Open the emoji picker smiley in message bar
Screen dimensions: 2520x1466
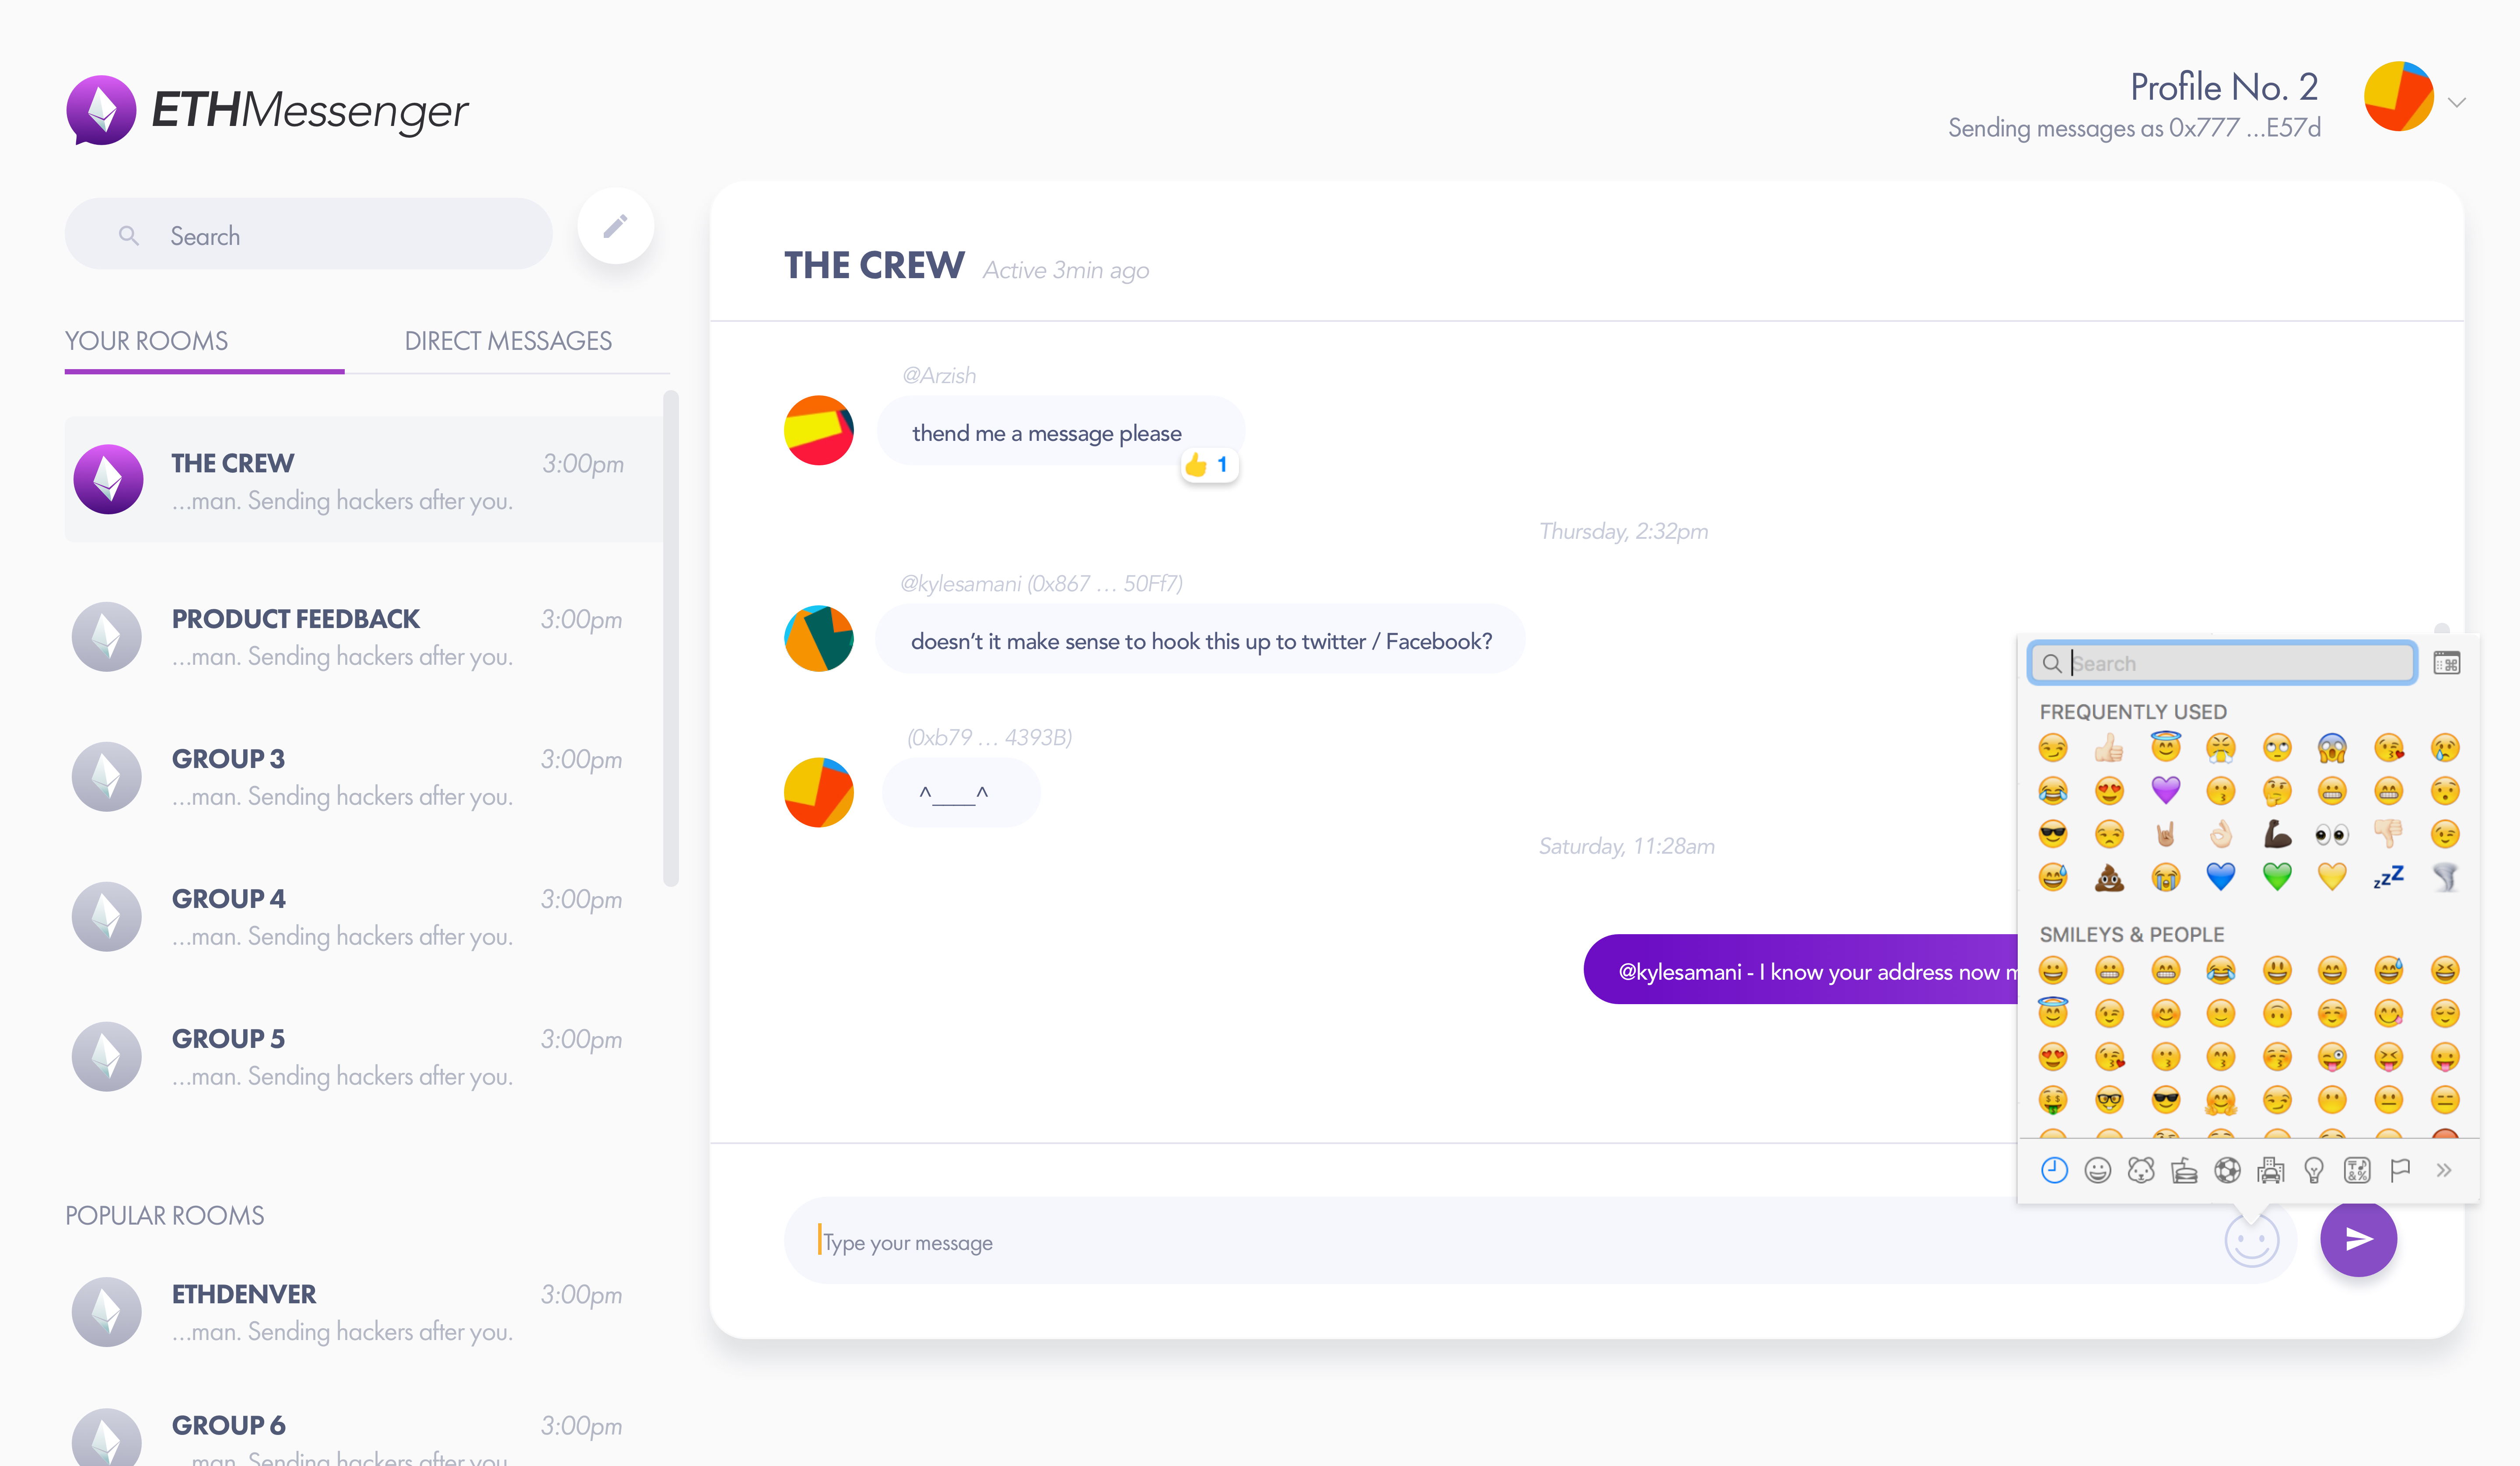[2251, 1241]
